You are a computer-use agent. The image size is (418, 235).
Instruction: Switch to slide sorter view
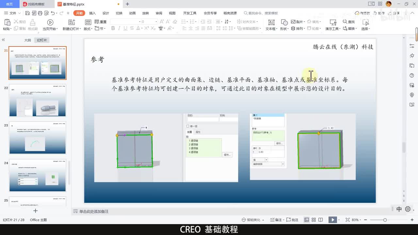[313, 220]
